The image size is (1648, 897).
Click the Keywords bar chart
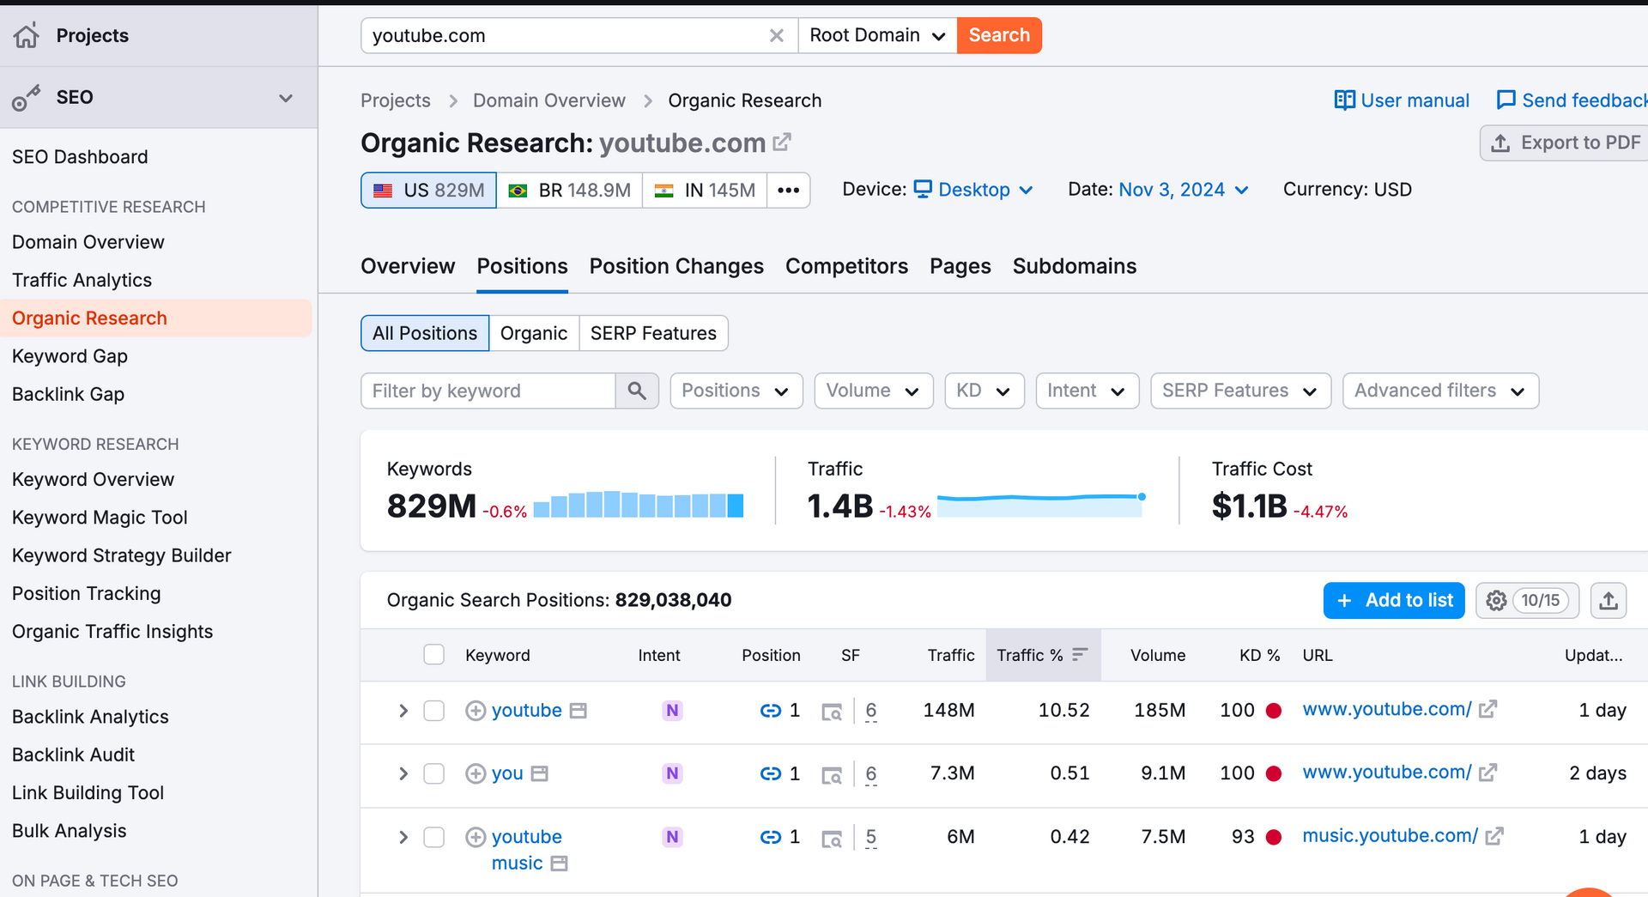point(639,505)
